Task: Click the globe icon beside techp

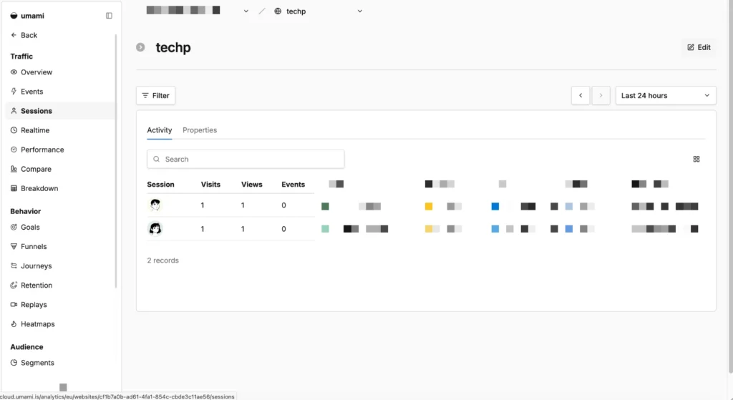Action: tap(278, 11)
